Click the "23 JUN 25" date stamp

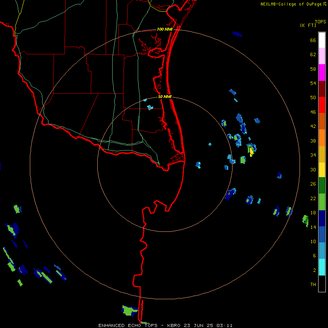pos(199,325)
